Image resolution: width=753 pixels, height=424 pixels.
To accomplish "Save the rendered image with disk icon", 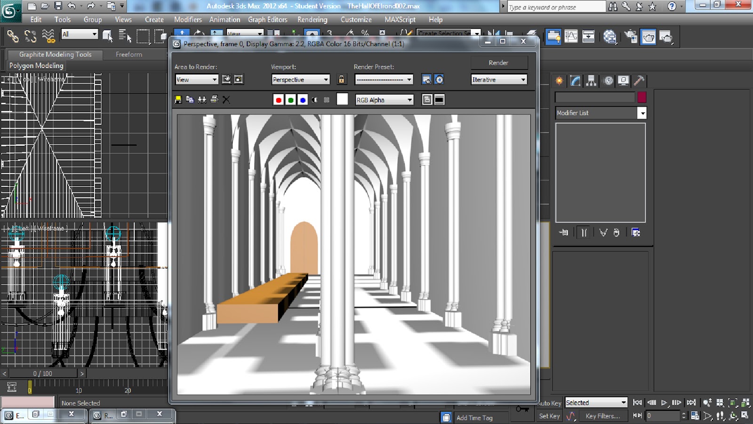I will pos(178,99).
